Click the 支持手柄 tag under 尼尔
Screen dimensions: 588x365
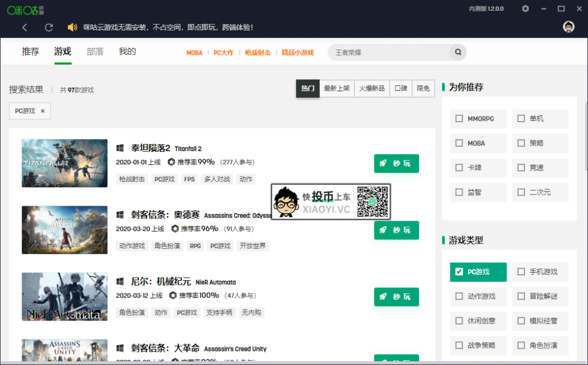point(219,313)
